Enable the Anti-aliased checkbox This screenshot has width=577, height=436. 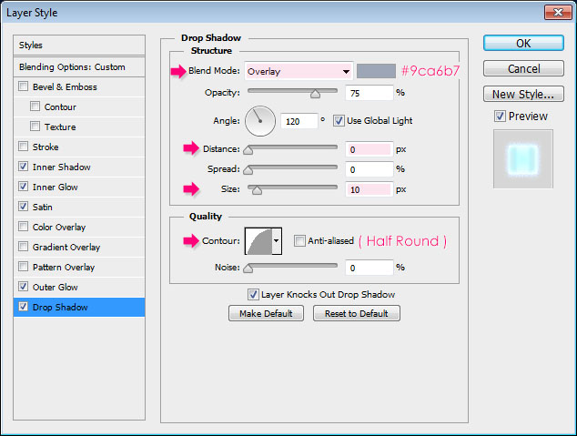pos(299,240)
